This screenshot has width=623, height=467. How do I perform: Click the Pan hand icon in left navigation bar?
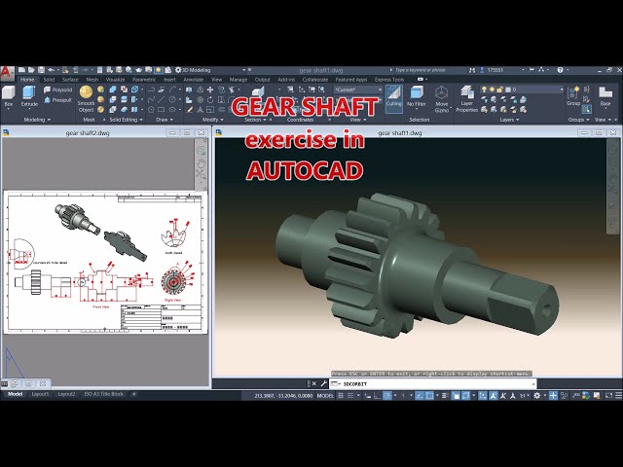pos(201,162)
